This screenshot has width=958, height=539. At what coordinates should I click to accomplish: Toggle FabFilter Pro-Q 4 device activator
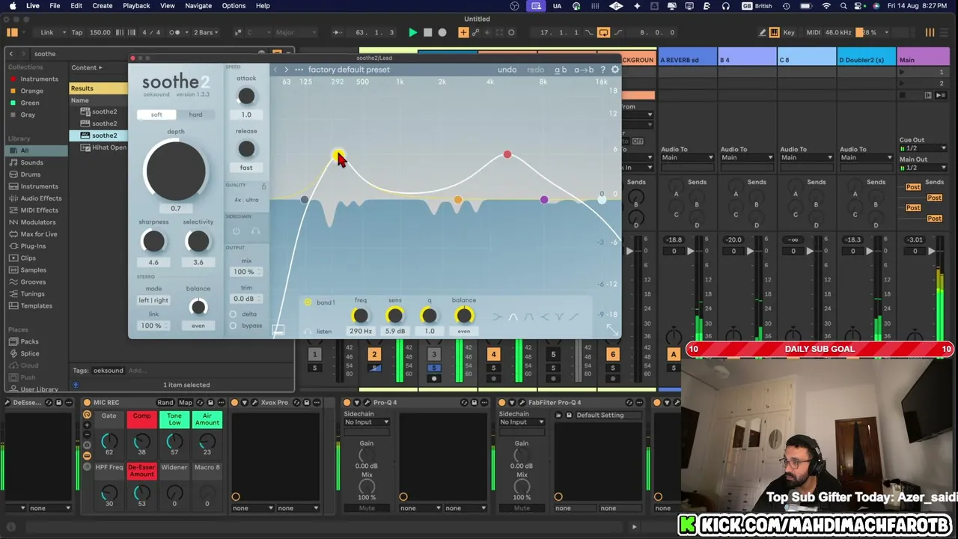(502, 403)
